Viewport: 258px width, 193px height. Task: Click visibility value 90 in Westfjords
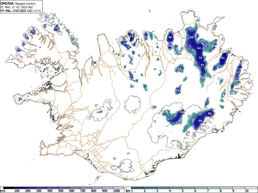click(57, 28)
